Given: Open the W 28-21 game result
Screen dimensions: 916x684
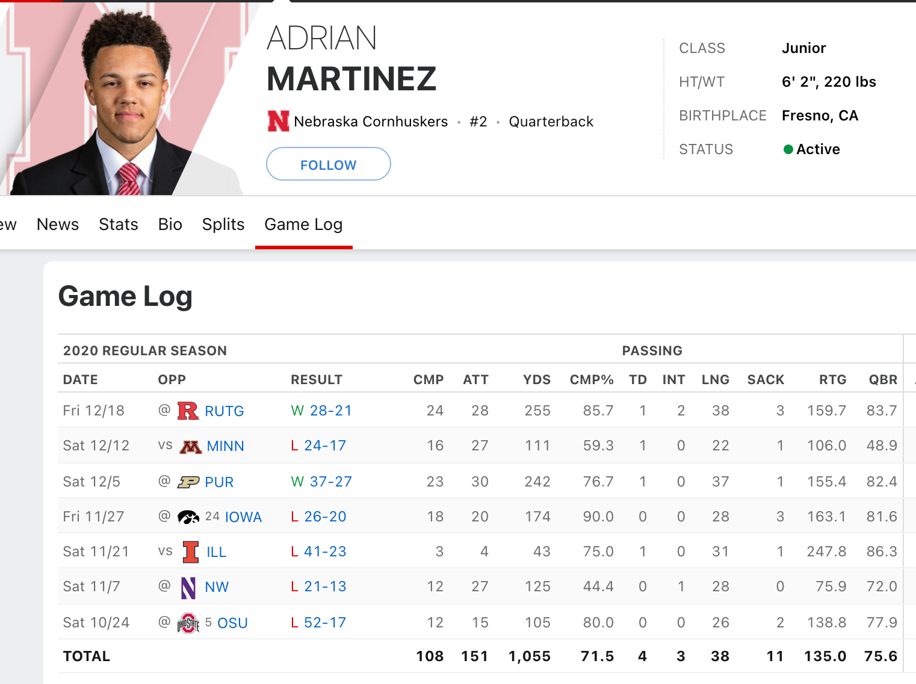Looking at the screenshot, I should 321,411.
